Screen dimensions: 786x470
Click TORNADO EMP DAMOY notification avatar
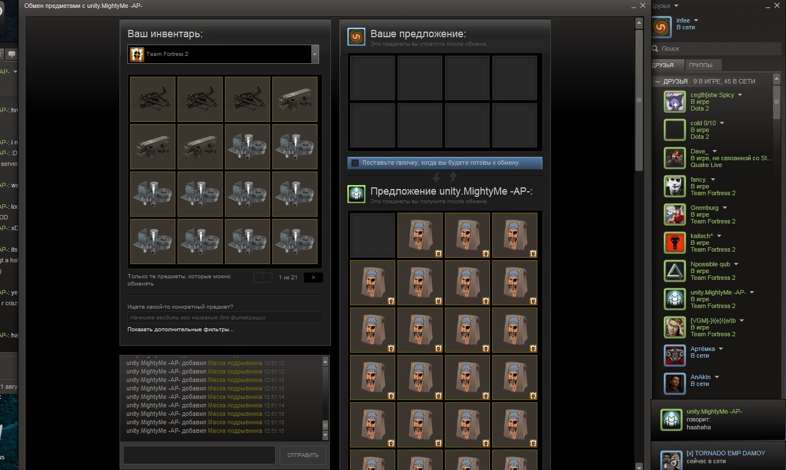pos(671,460)
